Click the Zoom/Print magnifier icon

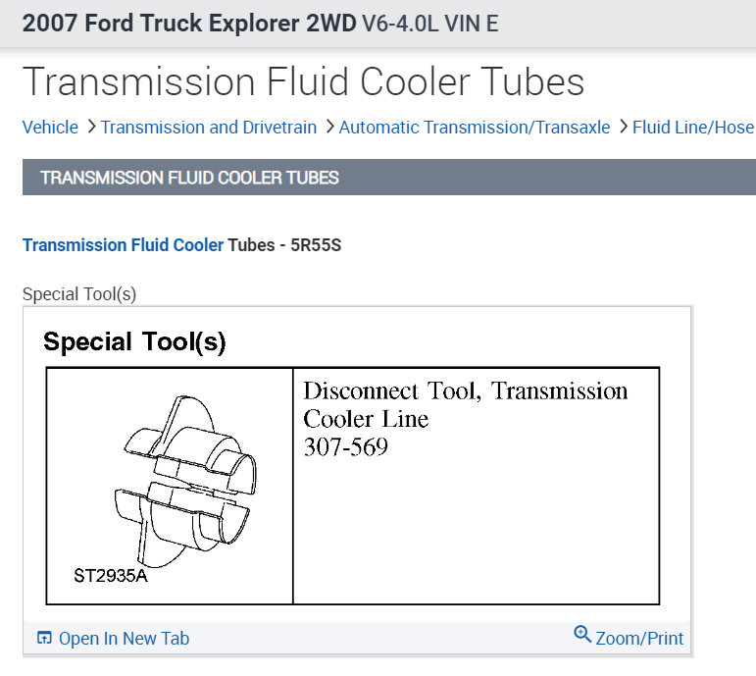coord(582,635)
